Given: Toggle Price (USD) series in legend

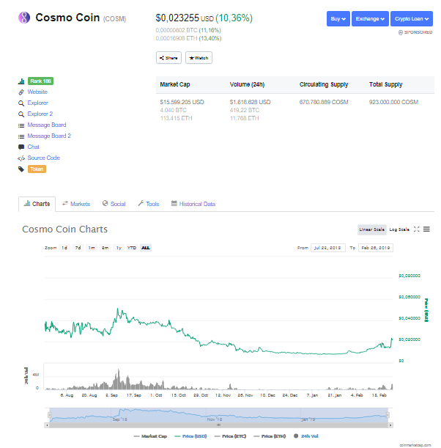Looking at the screenshot, I should 190,436.
